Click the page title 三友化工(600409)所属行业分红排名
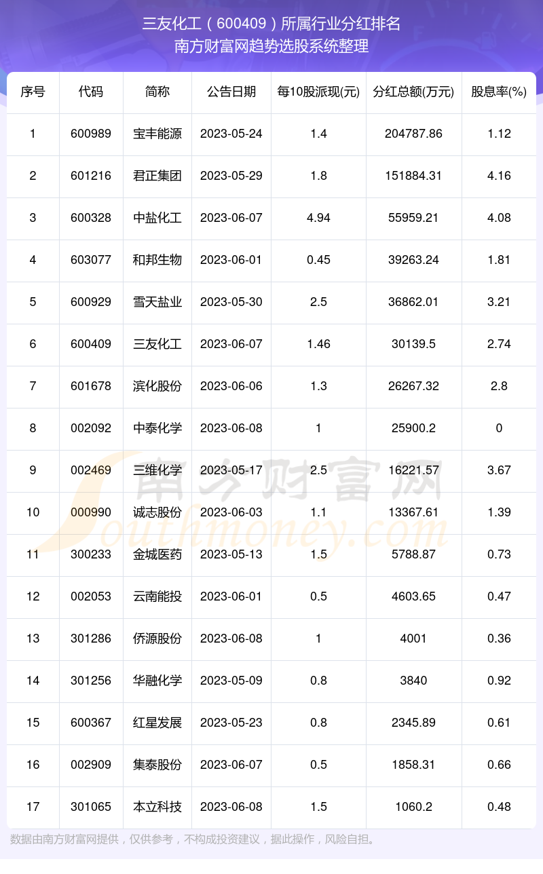 271,24
